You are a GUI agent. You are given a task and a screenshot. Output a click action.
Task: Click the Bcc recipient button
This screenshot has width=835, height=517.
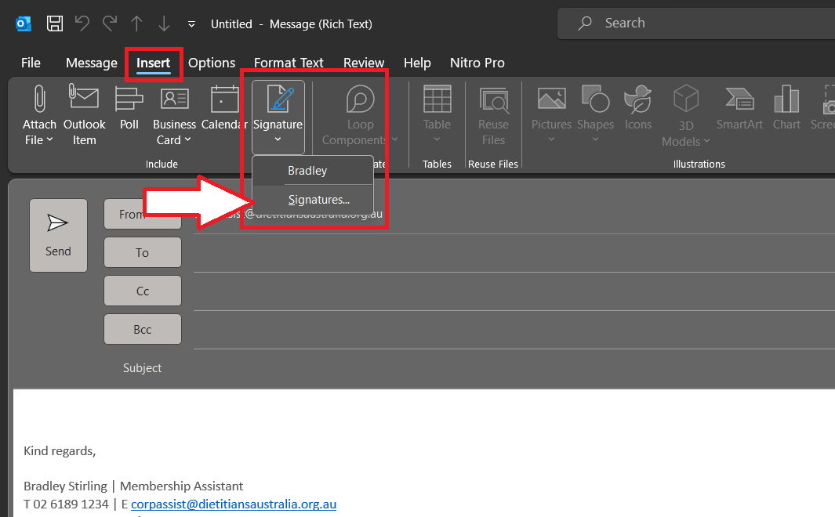143,329
